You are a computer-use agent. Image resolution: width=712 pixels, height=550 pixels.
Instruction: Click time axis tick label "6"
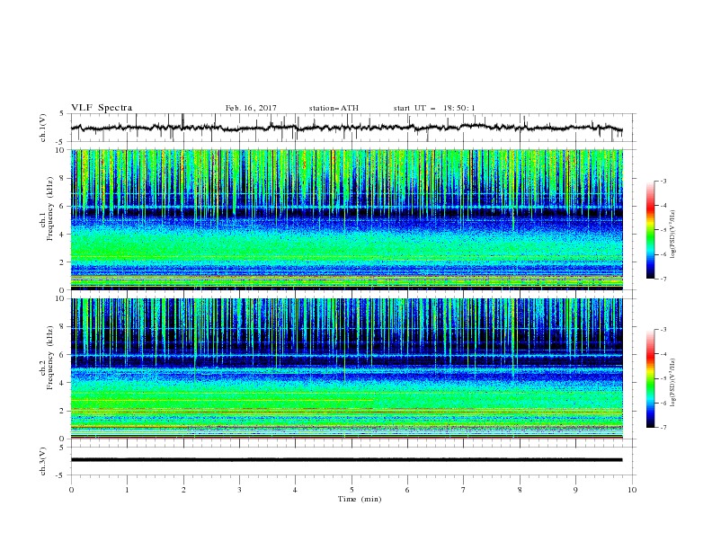(x=407, y=490)
